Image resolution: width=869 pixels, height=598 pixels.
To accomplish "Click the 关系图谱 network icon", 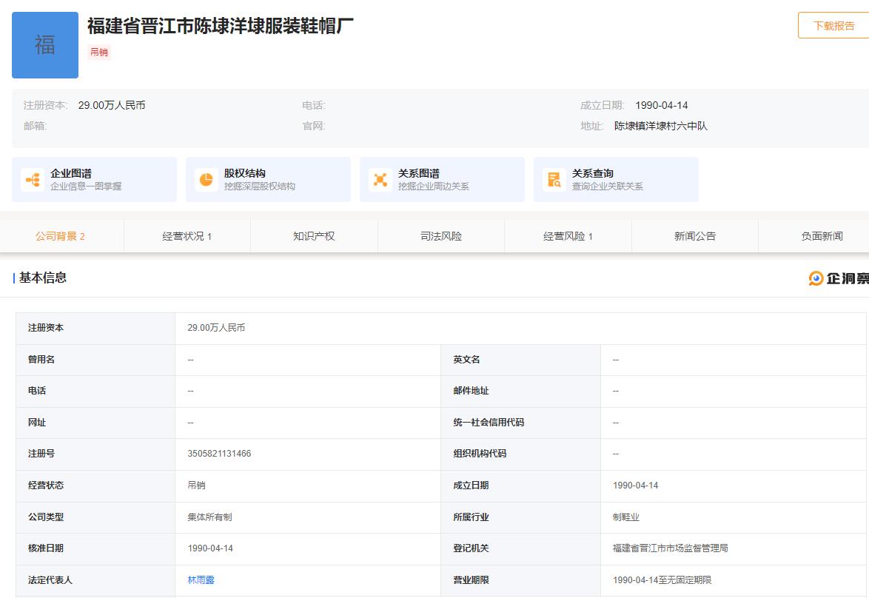I will point(379,179).
